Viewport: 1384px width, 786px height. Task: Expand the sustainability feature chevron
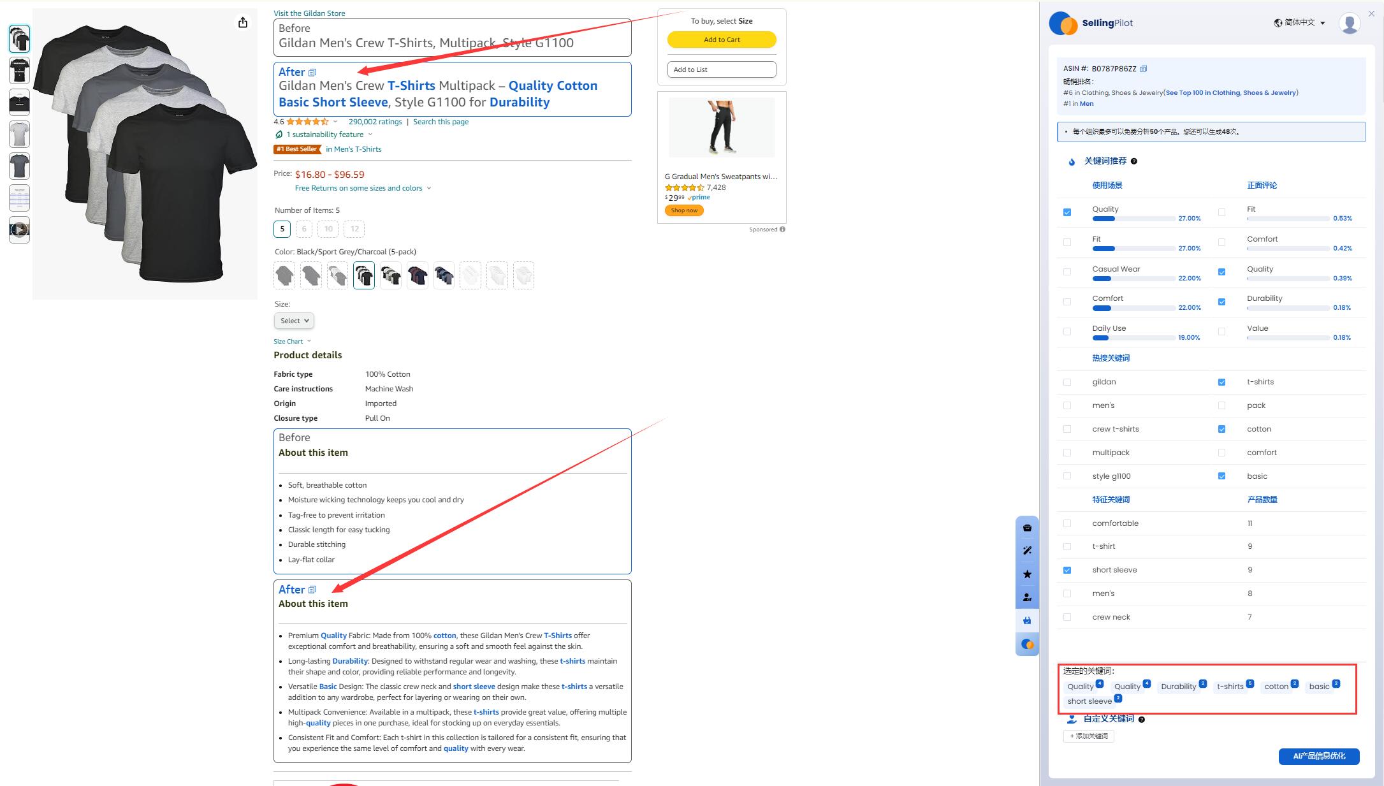[370, 135]
